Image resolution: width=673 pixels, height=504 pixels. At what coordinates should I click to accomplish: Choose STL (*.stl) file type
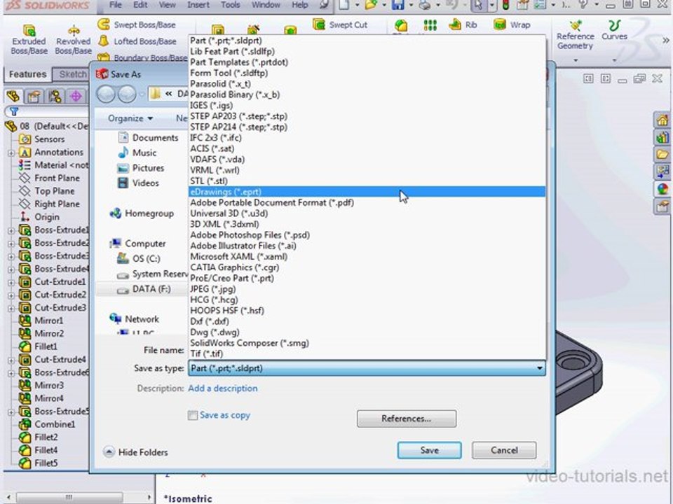[367, 181]
